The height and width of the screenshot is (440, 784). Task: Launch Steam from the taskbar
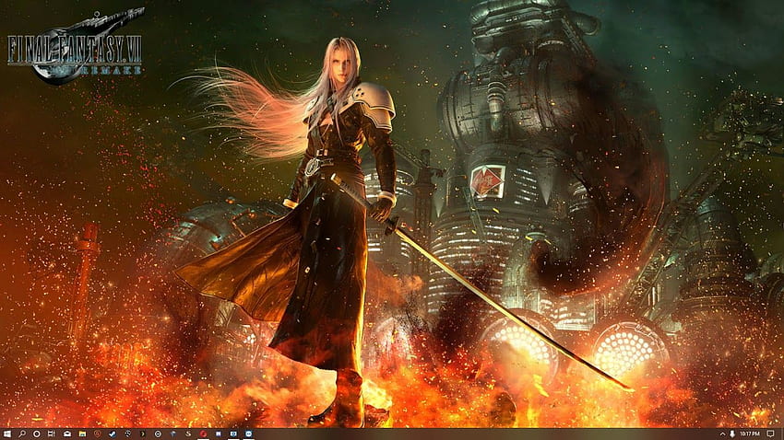[x=113, y=434]
